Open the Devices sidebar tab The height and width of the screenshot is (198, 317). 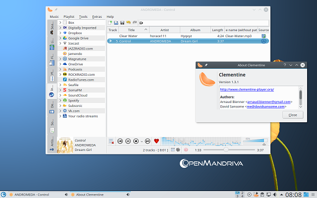pyautogui.click(x=52, y=107)
